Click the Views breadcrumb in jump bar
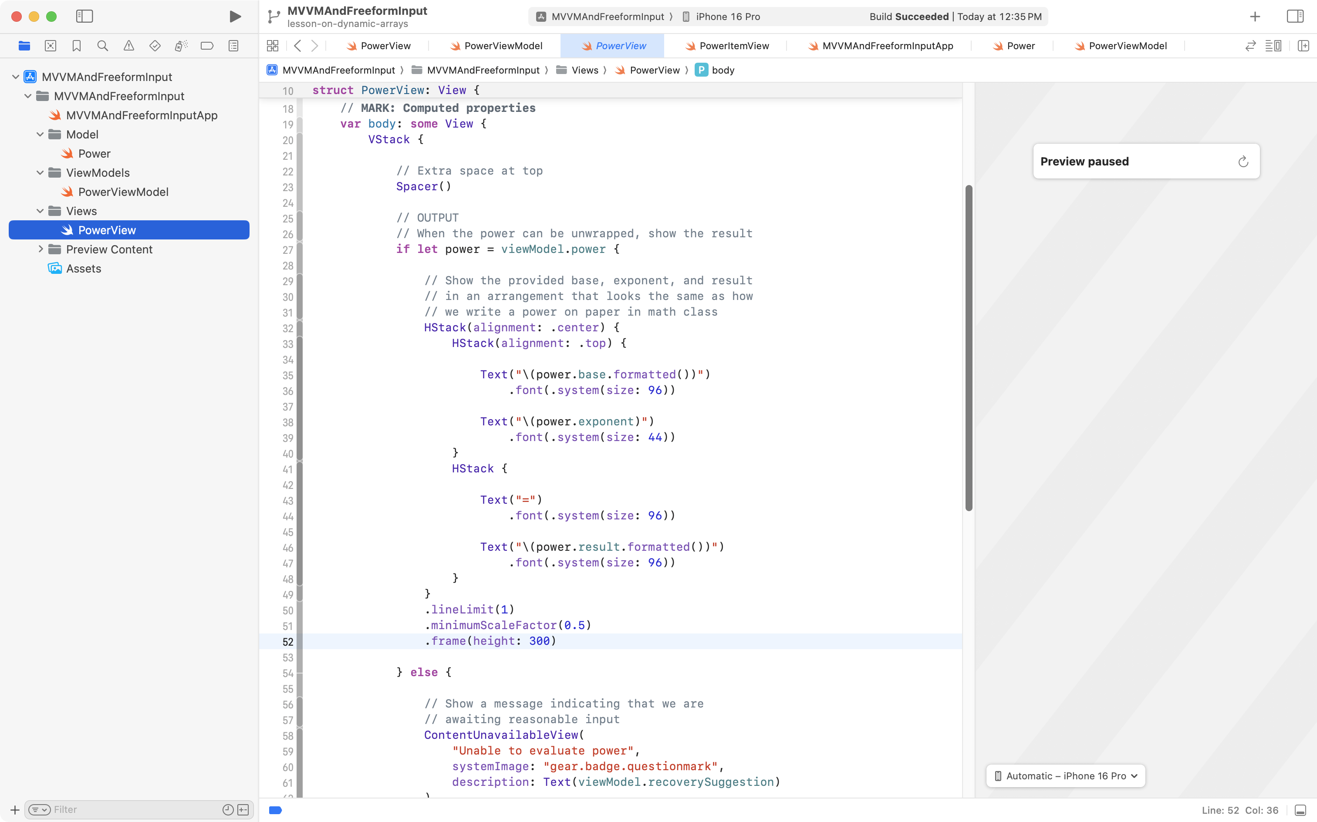 click(x=584, y=70)
